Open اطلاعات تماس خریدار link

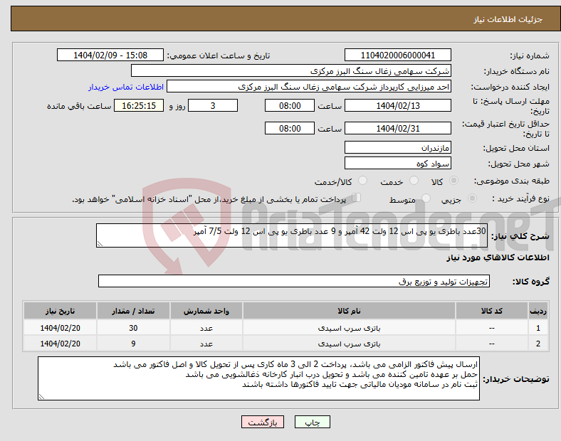tap(126, 87)
